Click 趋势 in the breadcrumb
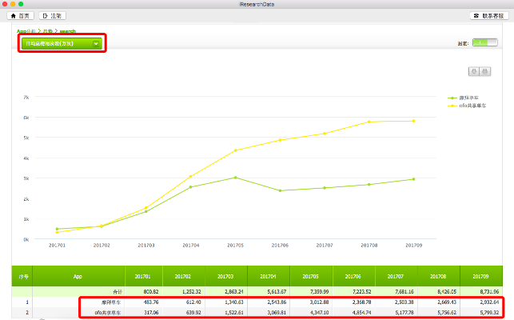 click(47, 30)
